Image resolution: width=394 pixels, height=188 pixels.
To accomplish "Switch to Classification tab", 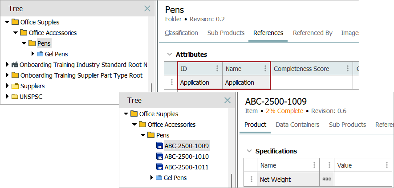I will (182, 33).
